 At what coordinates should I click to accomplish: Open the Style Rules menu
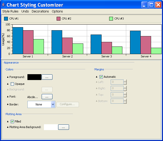[x=10, y=11]
